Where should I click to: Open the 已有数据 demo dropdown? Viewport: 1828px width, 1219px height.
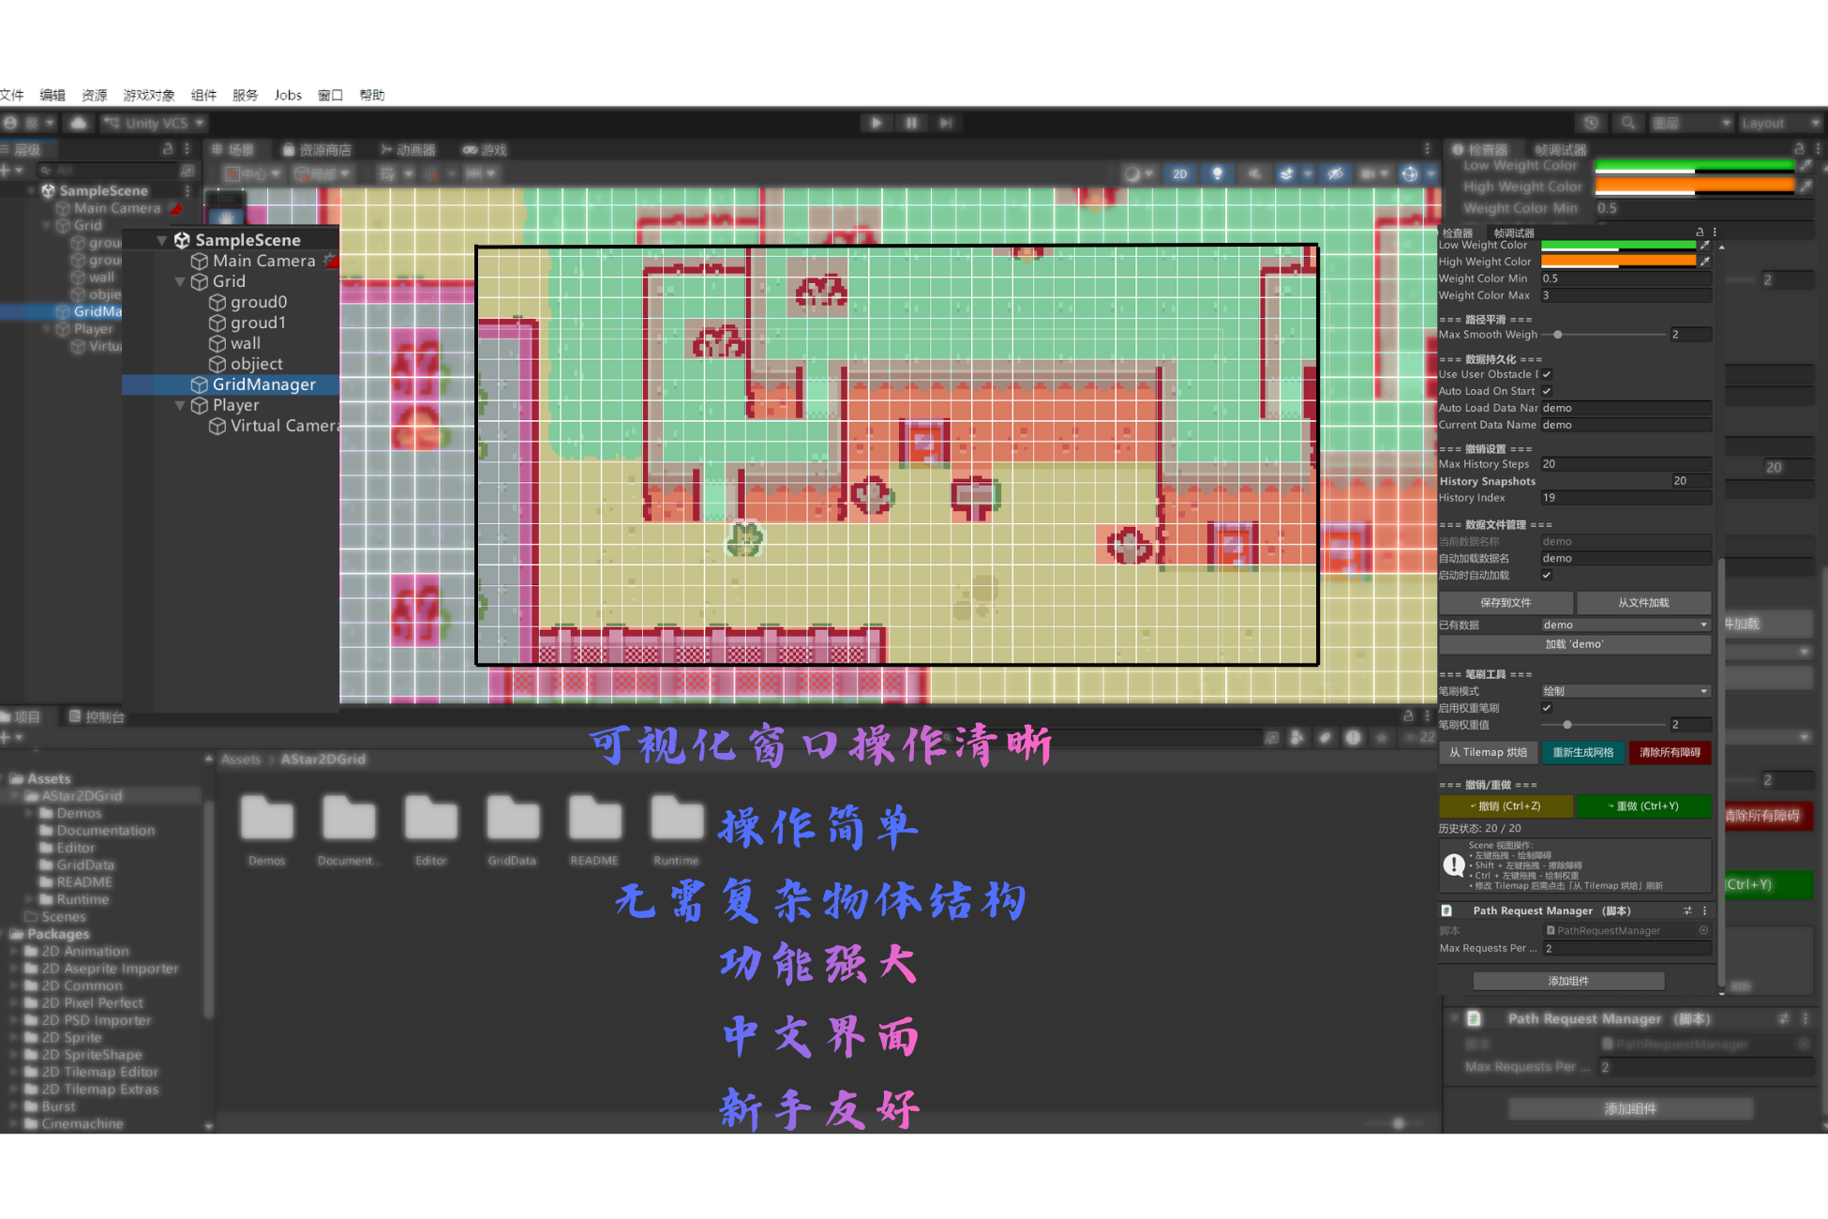1626,625
